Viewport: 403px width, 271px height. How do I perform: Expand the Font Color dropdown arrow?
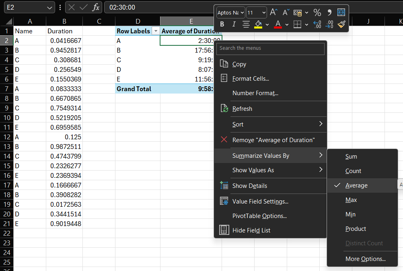[x=287, y=24]
